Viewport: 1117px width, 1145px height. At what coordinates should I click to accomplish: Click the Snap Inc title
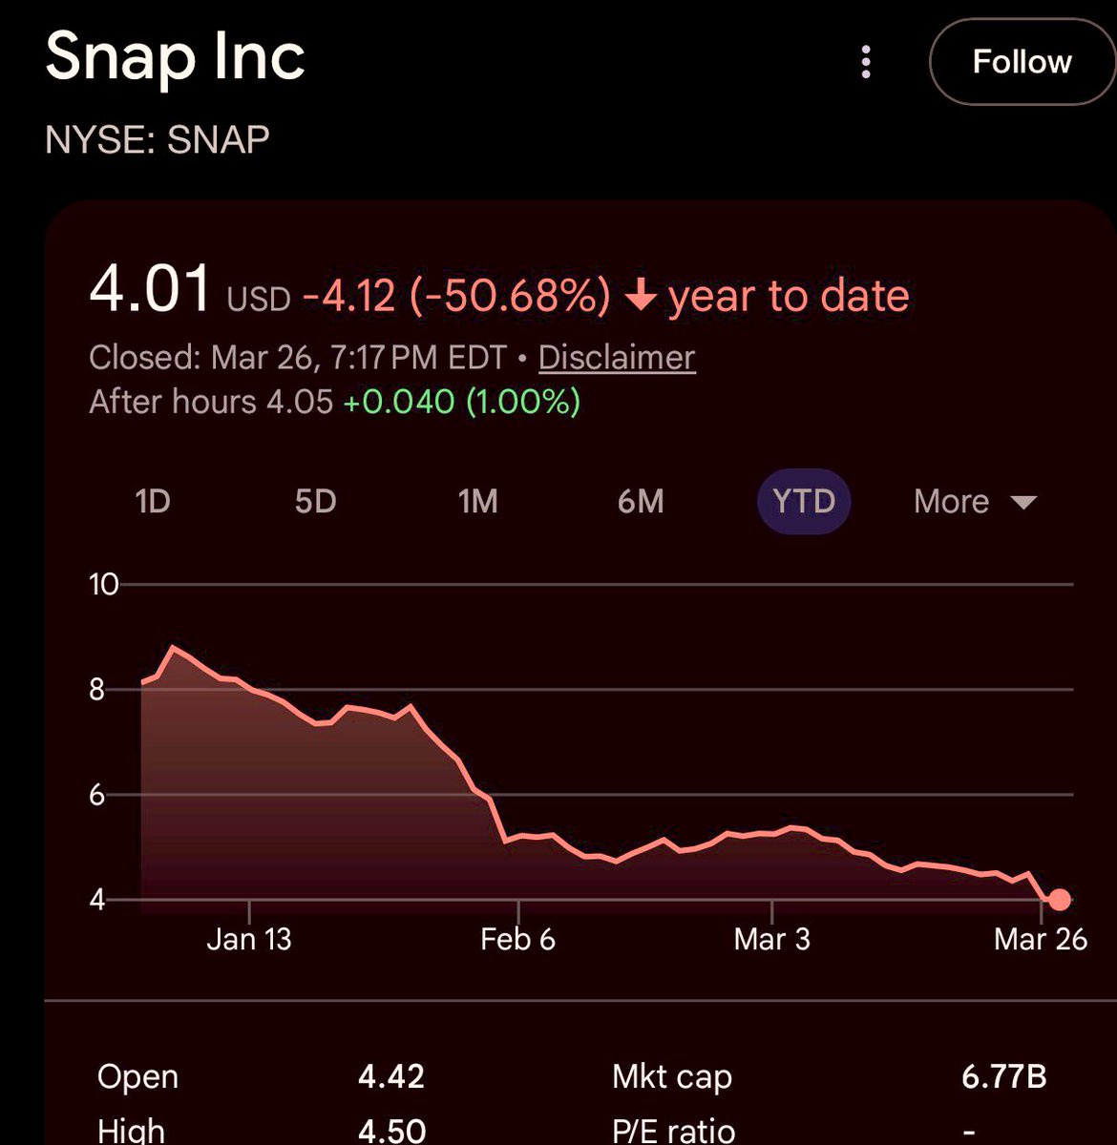(175, 55)
